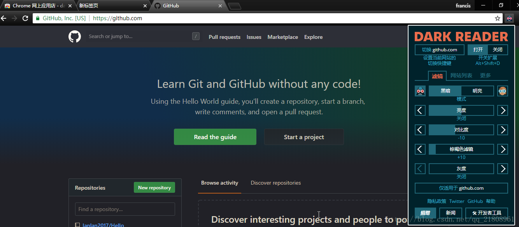Open the 隐私政策 privacy policy link
Screen dimensions: 519x227
[437, 201]
